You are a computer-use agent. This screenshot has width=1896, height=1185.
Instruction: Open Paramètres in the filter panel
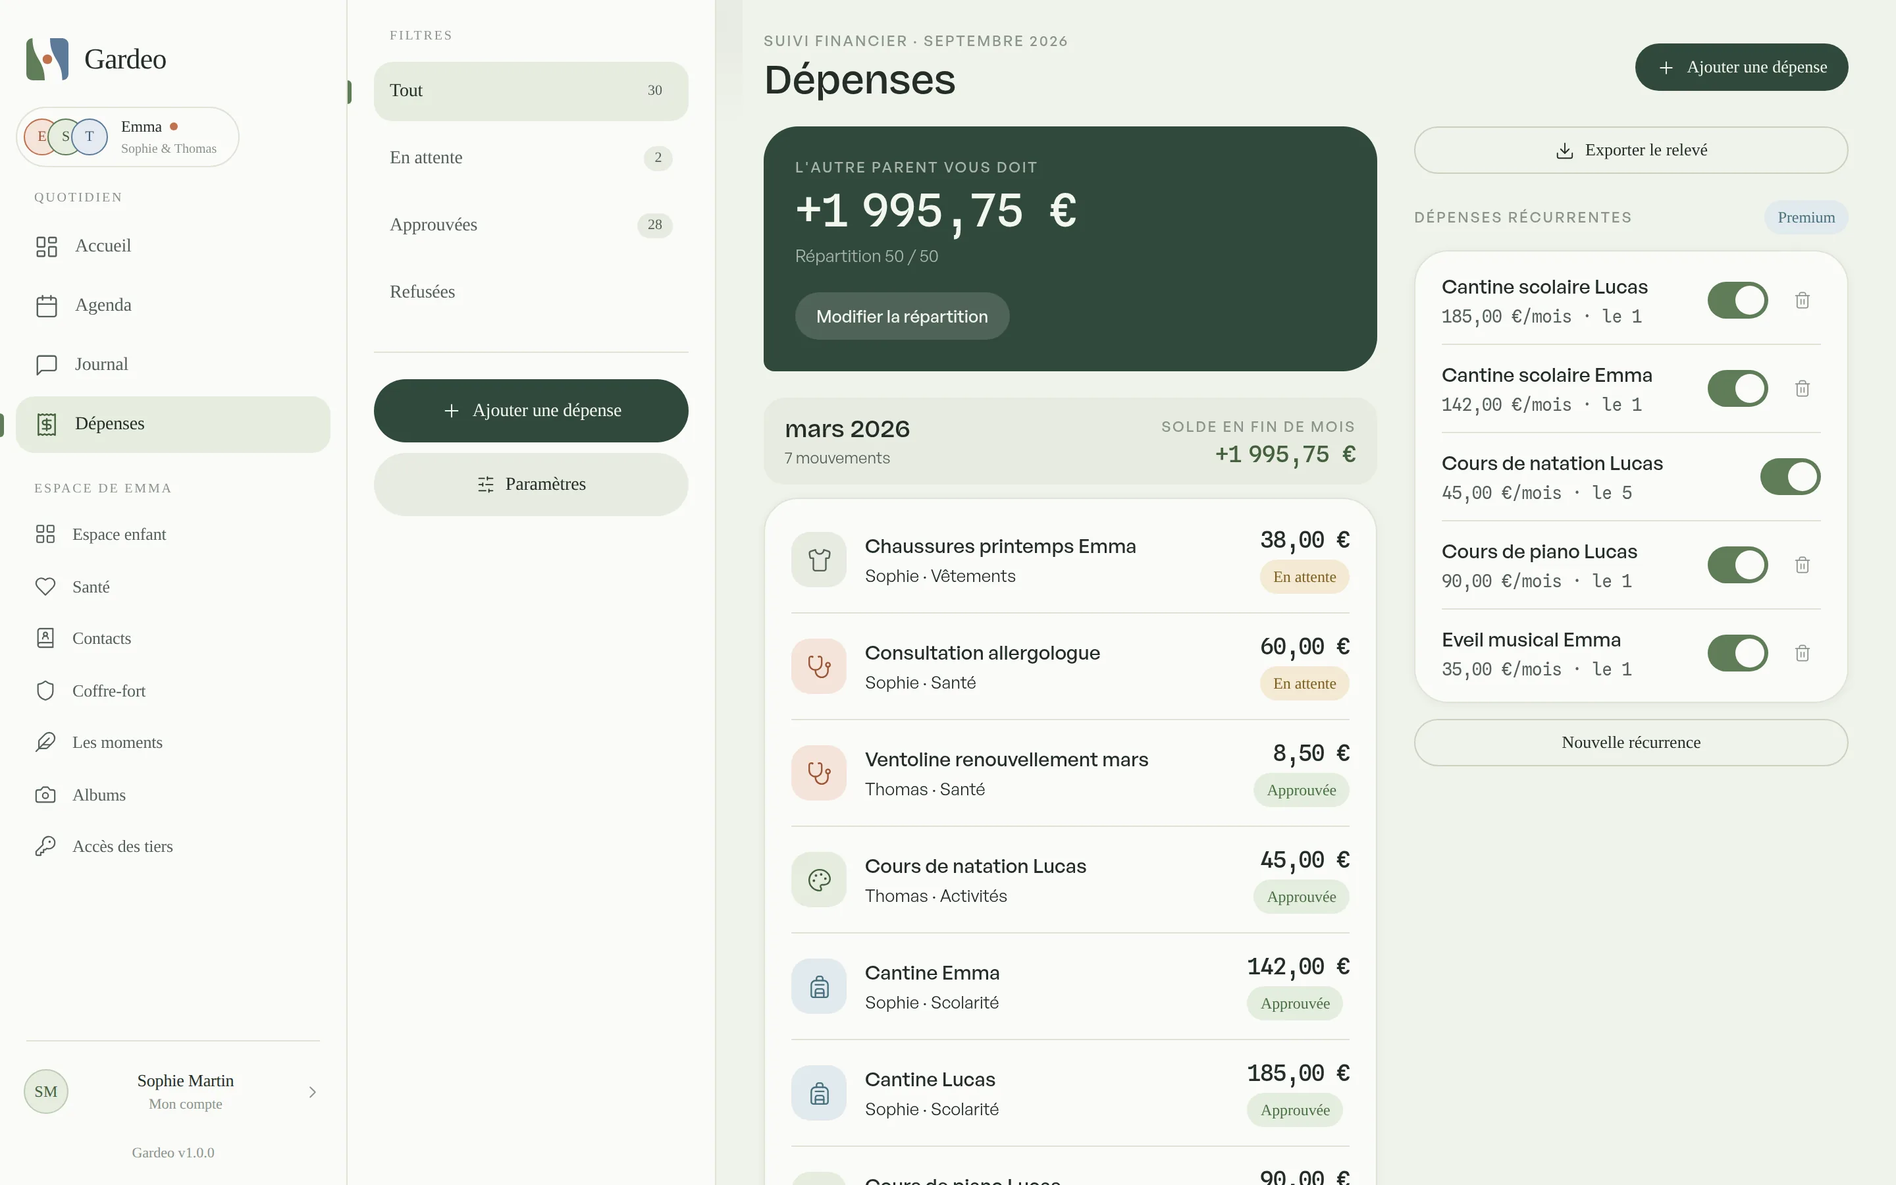[531, 485]
